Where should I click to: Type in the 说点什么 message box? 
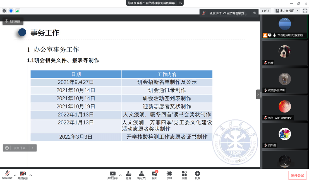[x=20, y=148]
